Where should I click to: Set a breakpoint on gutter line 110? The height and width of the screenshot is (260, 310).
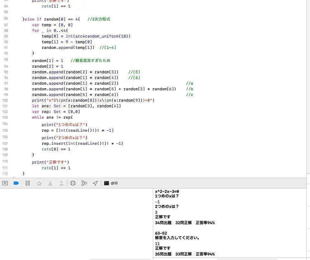[x=5, y=161]
